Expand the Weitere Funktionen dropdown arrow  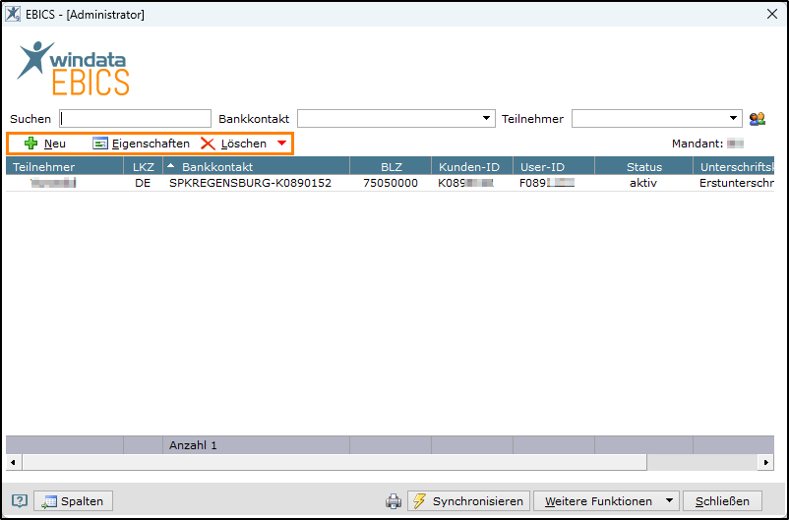[670, 501]
